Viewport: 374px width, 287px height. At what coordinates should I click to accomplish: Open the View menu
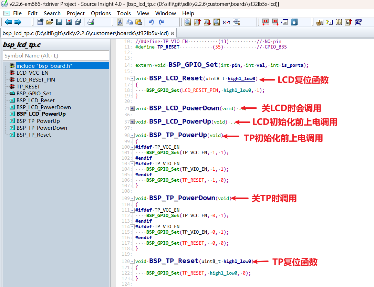[x=143, y=13]
